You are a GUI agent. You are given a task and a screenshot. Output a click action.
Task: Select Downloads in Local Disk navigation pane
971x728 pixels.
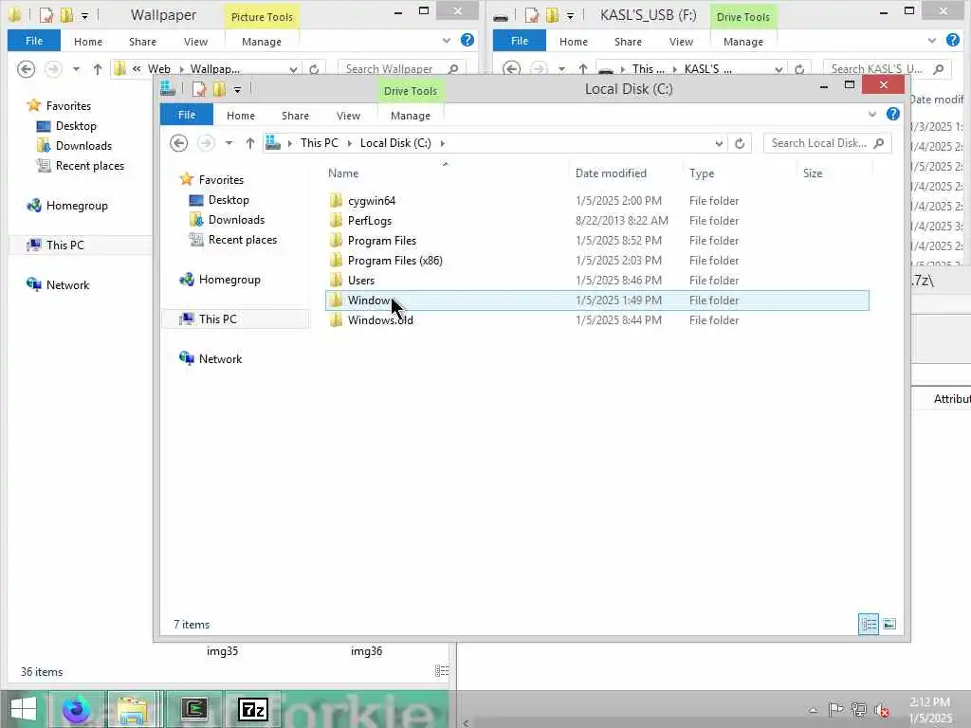coord(236,220)
